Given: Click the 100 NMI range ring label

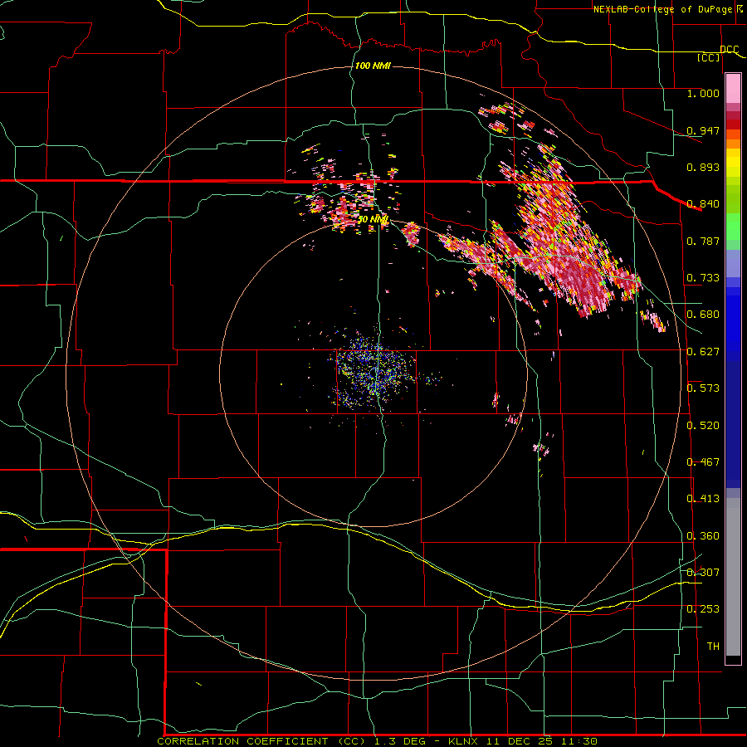Looking at the screenshot, I should (x=373, y=66).
